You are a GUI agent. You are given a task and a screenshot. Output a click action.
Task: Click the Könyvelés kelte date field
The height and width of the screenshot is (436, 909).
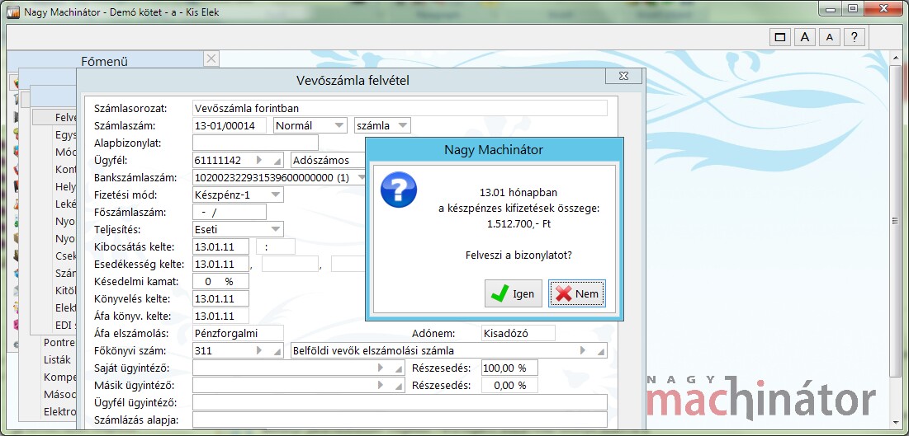[x=221, y=299]
